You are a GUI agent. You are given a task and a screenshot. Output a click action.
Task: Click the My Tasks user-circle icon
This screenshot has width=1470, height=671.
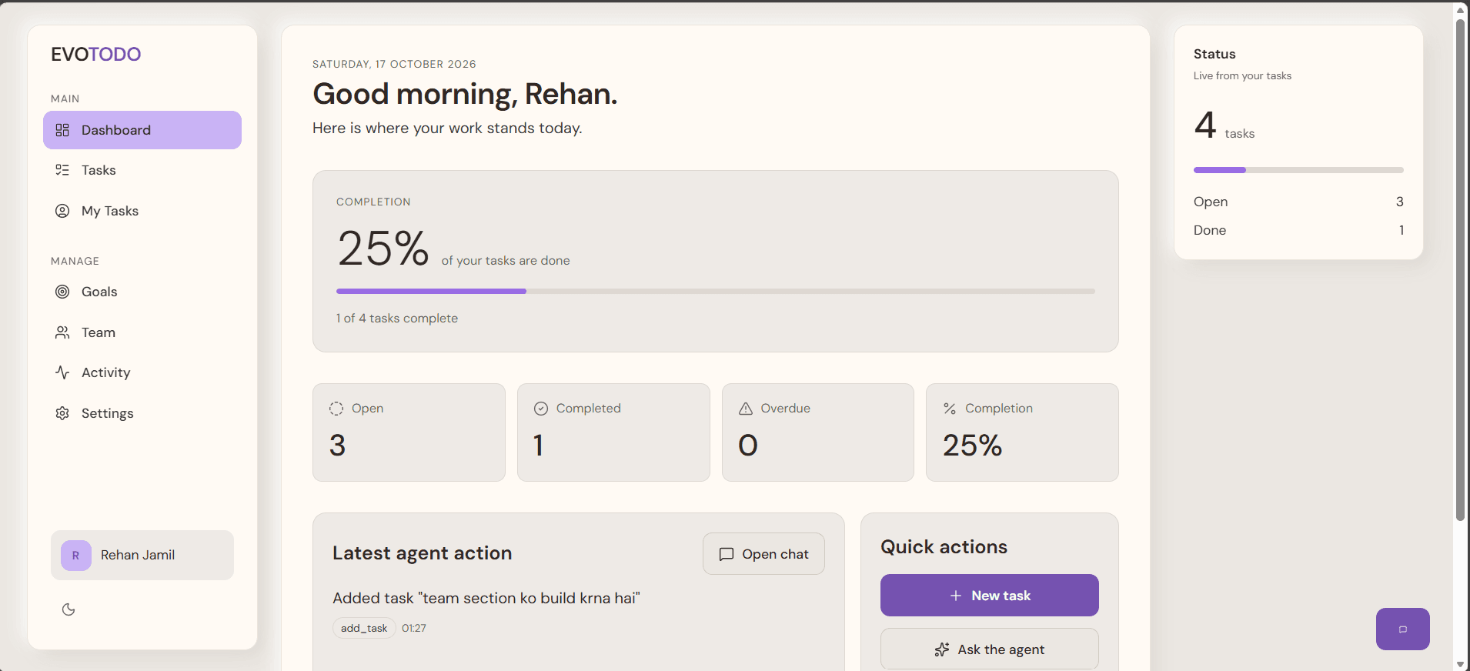pos(62,211)
